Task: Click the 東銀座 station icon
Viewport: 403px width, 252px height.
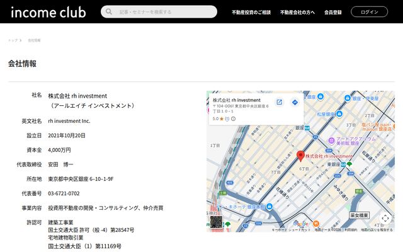Action: (x=343, y=164)
